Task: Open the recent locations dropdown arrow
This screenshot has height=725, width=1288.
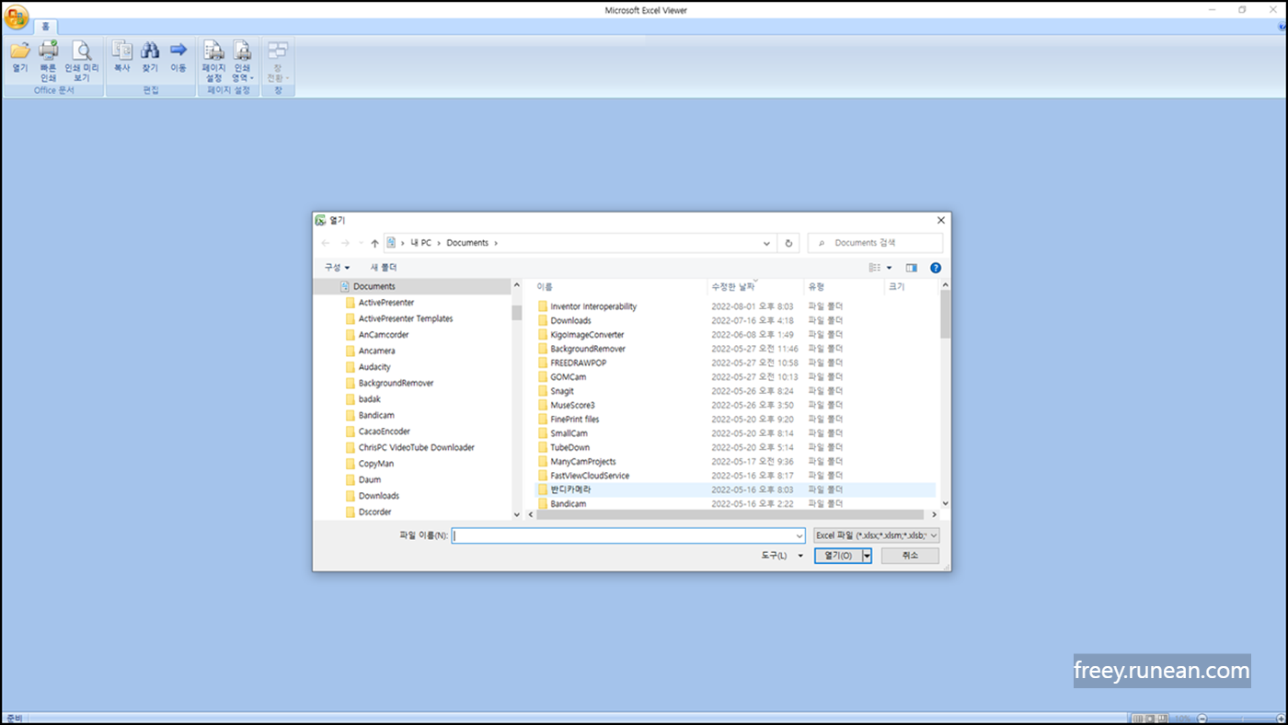Action: pyautogui.click(x=361, y=243)
